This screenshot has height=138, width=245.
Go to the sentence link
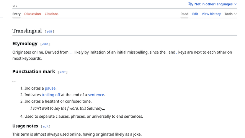point(96,95)
